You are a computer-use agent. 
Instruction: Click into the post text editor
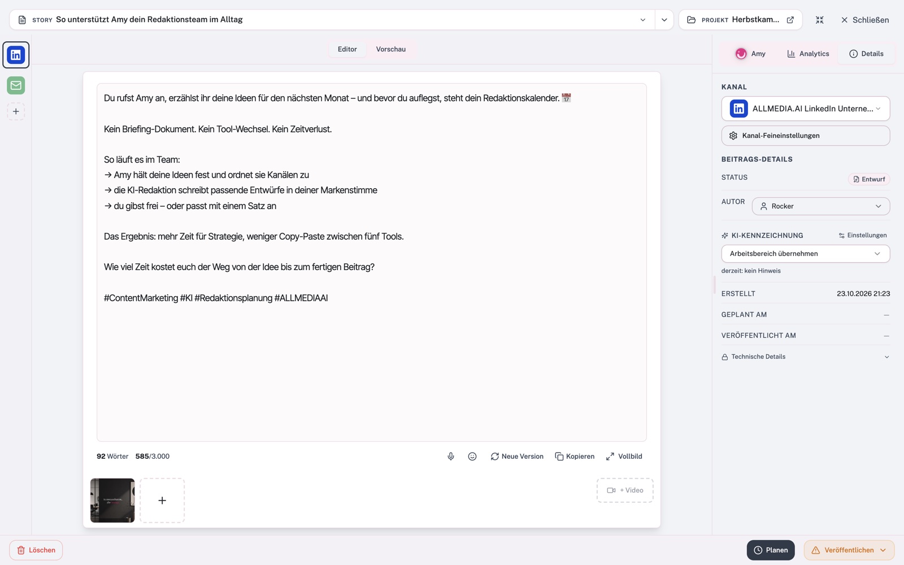coord(372,263)
